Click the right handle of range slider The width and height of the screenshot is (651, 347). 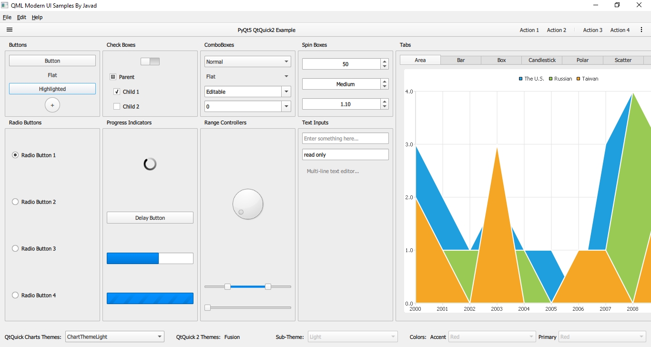pyautogui.click(x=268, y=286)
